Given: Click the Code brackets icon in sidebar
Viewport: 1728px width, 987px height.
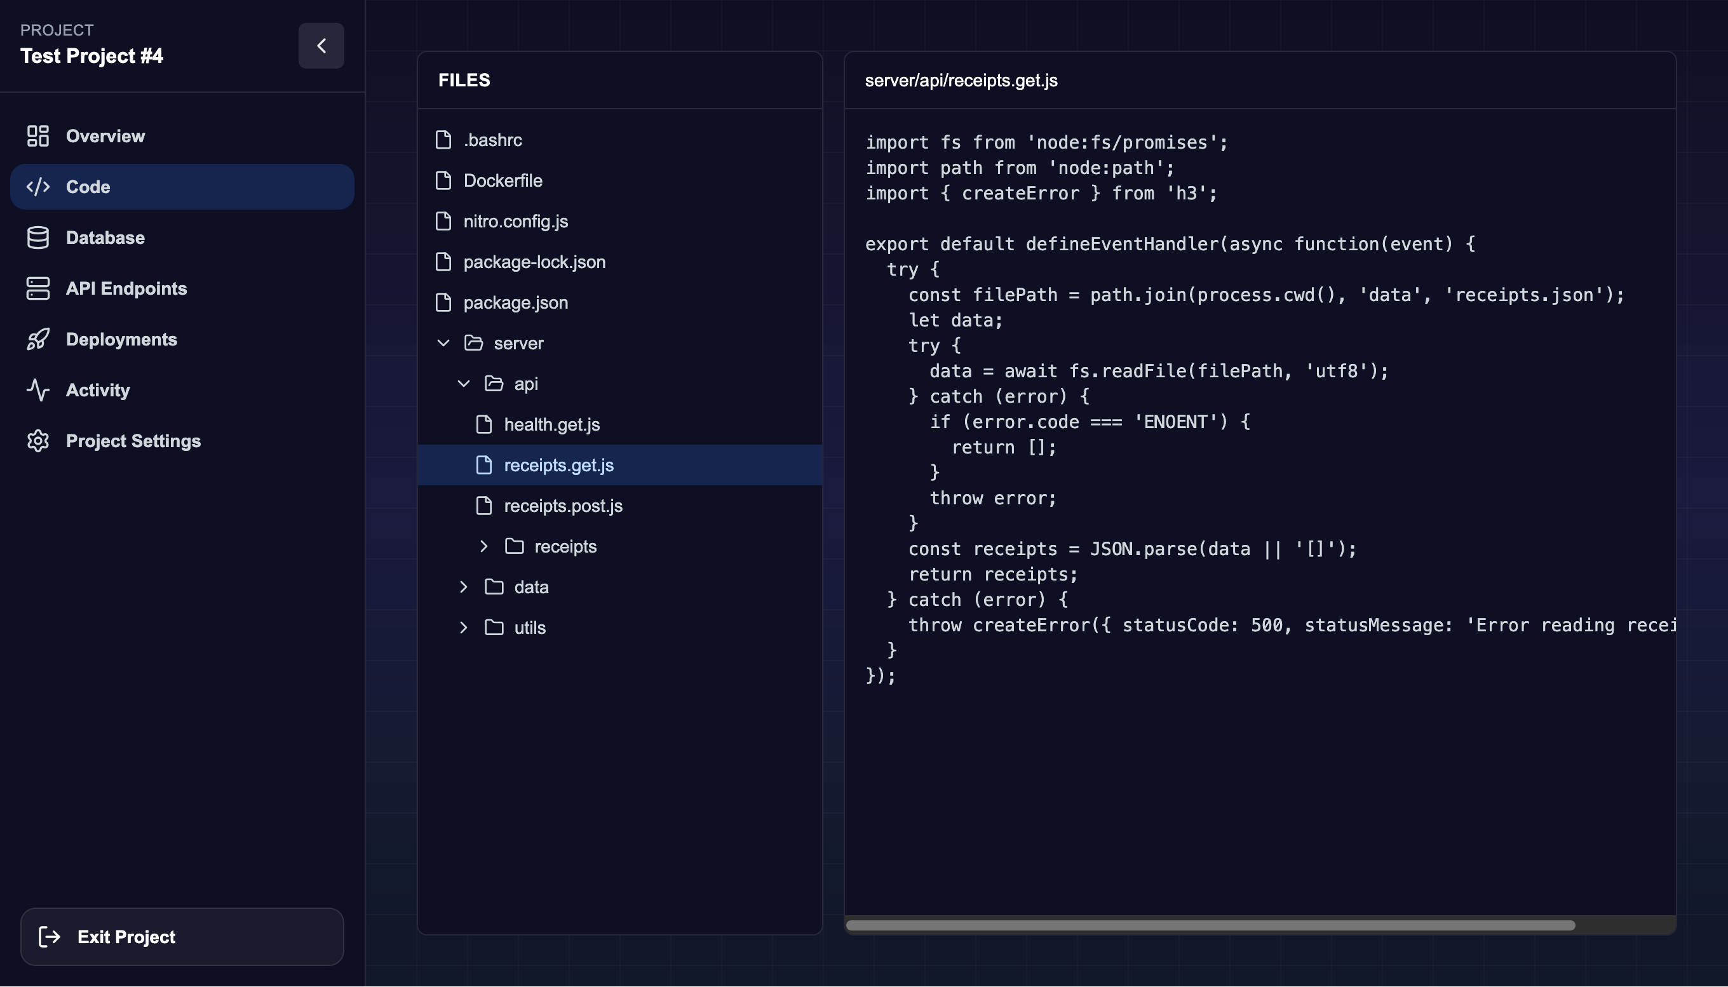Looking at the screenshot, I should tap(38, 187).
